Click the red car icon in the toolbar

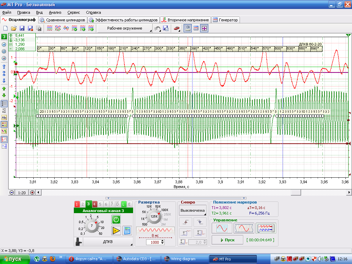(177, 29)
